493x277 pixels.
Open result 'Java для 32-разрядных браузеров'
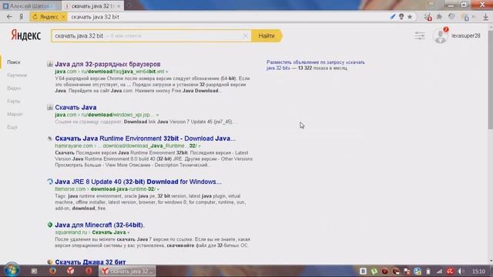(108, 64)
